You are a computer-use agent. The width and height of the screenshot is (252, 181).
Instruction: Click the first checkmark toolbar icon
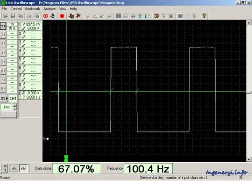tap(88, 16)
